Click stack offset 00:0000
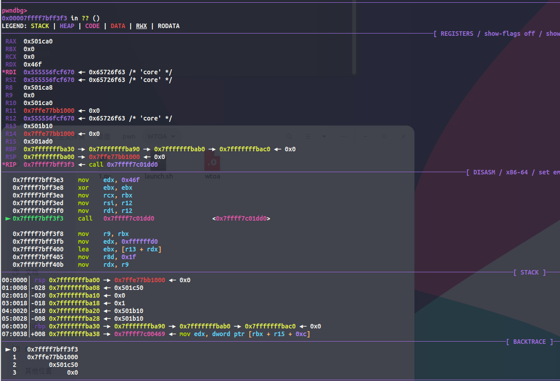The width and height of the screenshot is (560, 381). [15, 280]
